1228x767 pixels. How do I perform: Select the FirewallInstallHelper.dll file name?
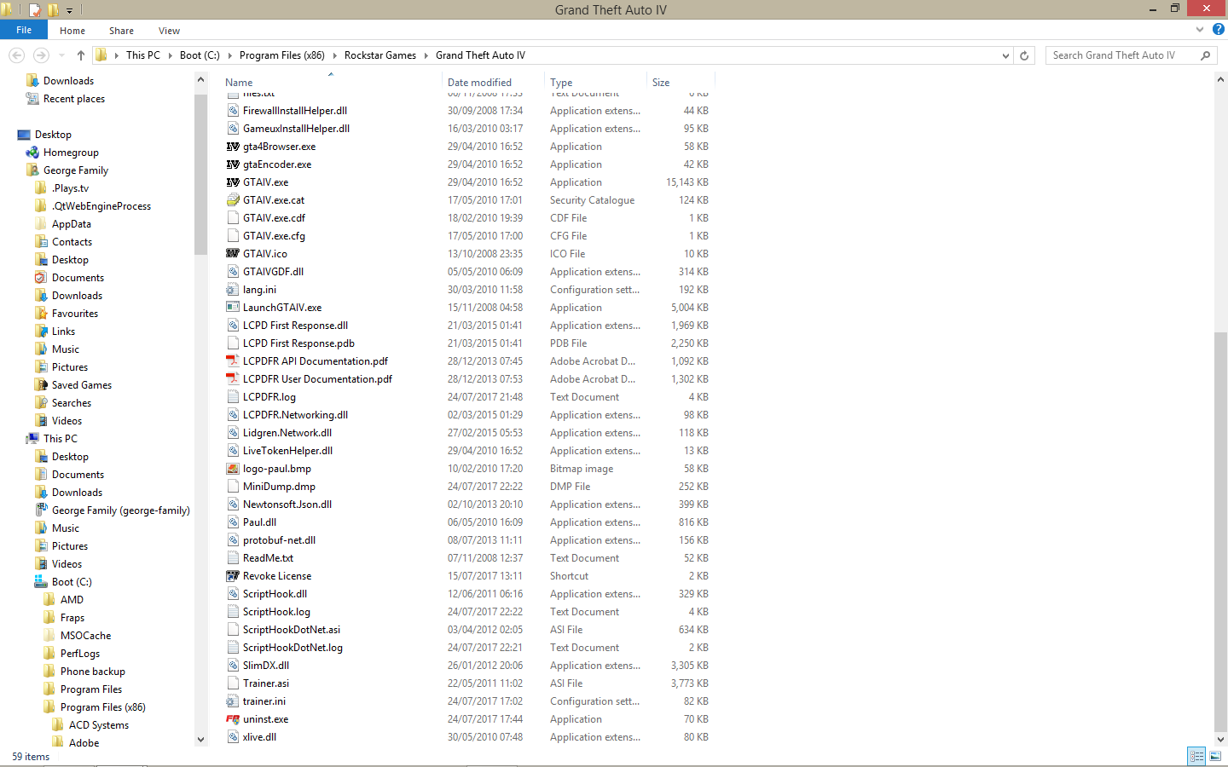(295, 111)
